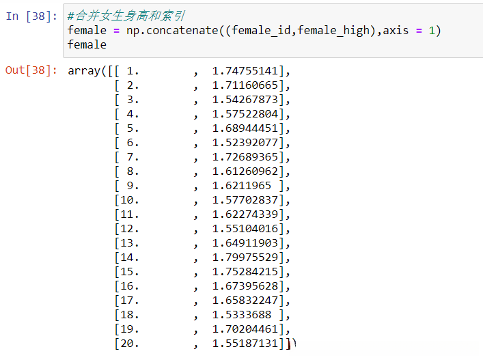483x362 pixels.
Task: Click output value 1.6211965
Action: coord(242,186)
